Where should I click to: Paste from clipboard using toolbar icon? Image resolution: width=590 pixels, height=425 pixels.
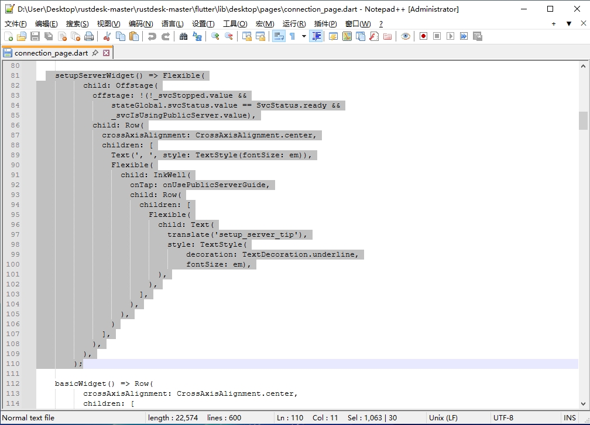[x=134, y=36]
